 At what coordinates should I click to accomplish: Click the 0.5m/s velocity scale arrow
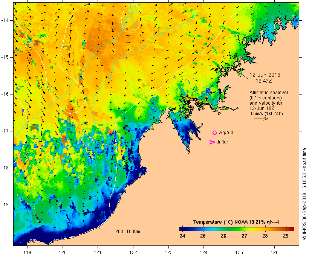[261, 119]
